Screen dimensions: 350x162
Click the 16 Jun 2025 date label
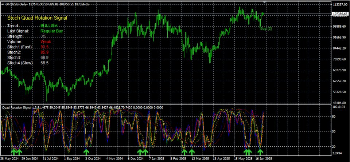click(264, 159)
